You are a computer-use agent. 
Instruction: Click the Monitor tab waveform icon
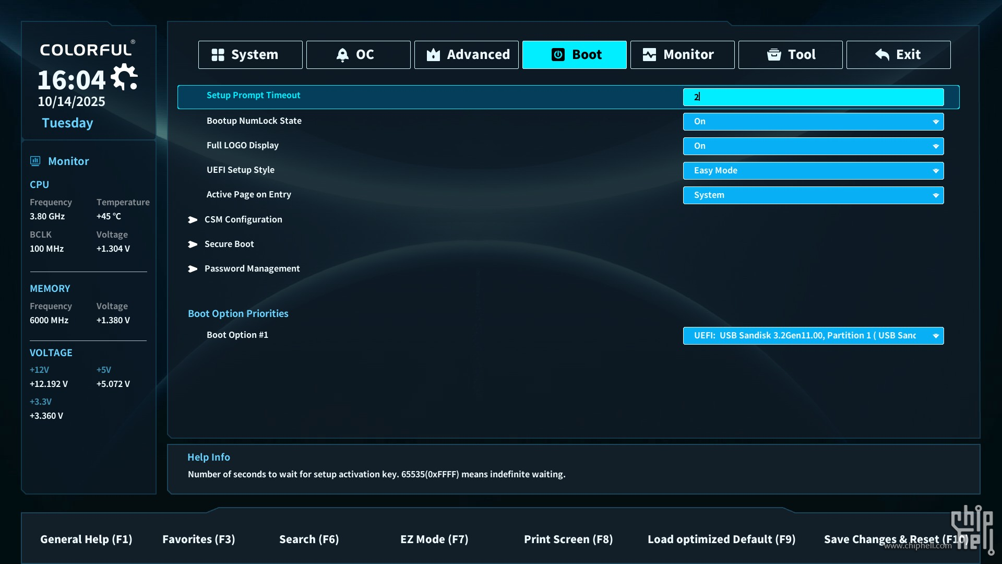click(649, 55)
